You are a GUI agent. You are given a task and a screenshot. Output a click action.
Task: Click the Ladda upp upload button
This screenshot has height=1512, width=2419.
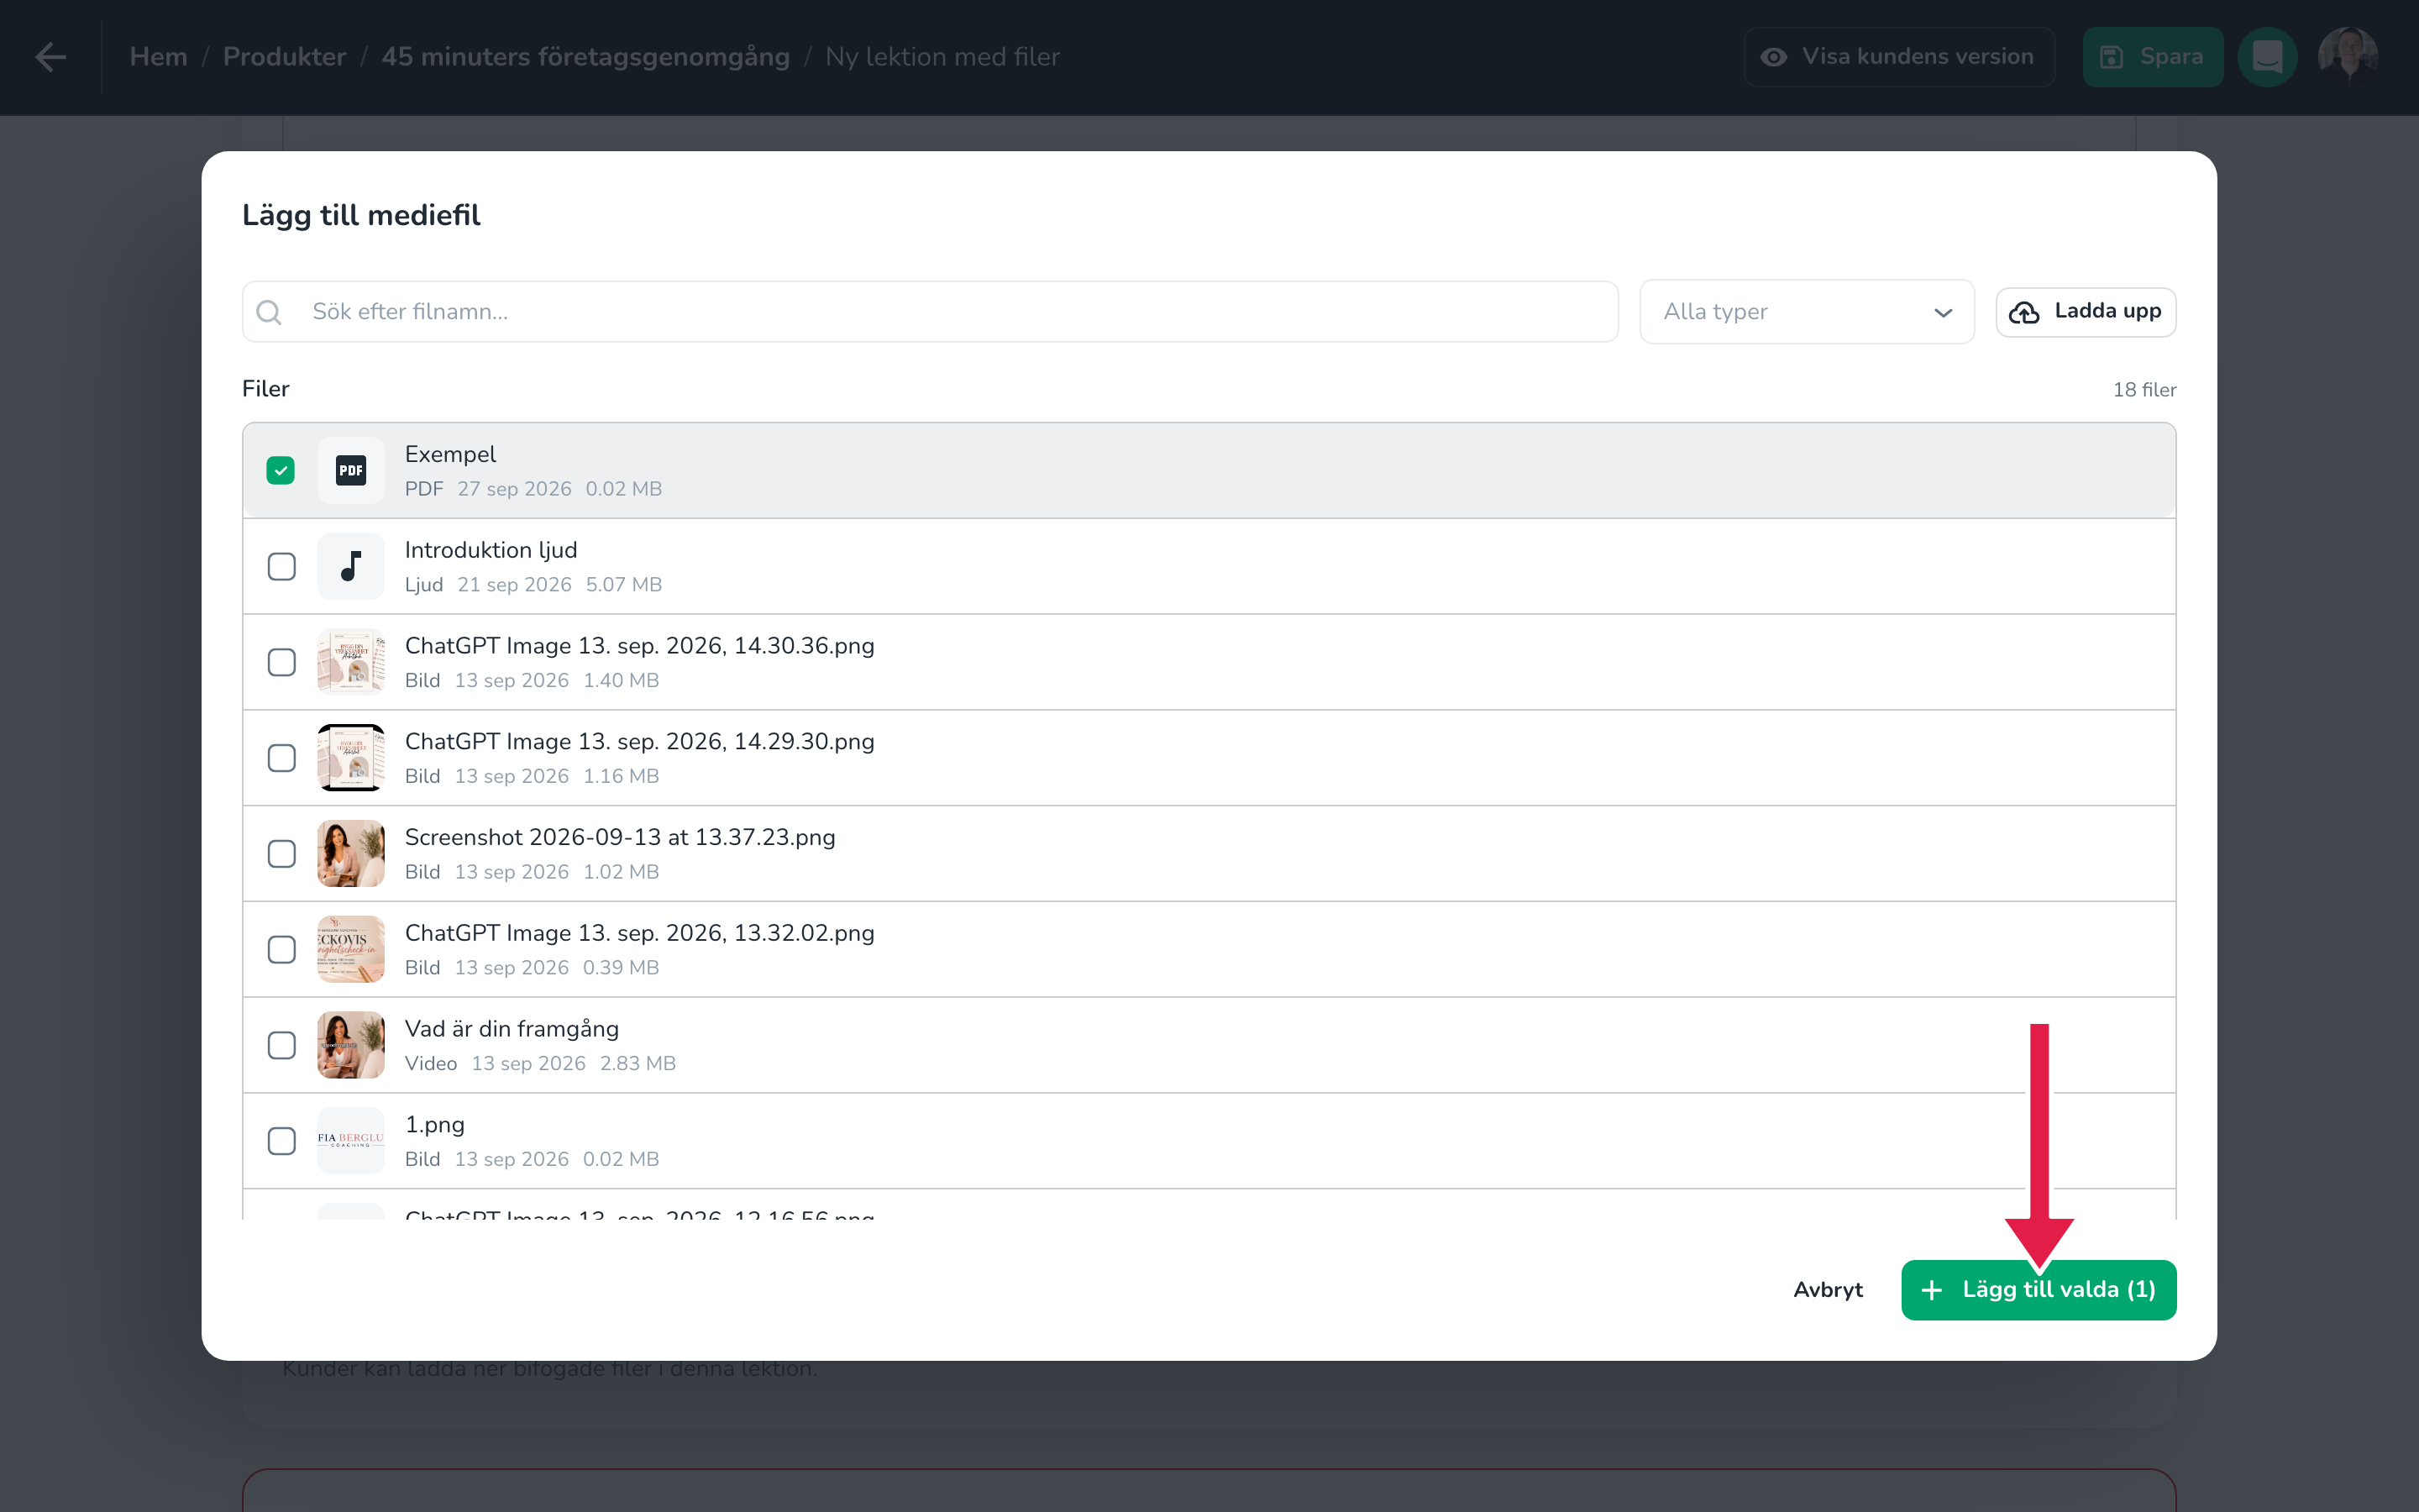click(2086, 312)
